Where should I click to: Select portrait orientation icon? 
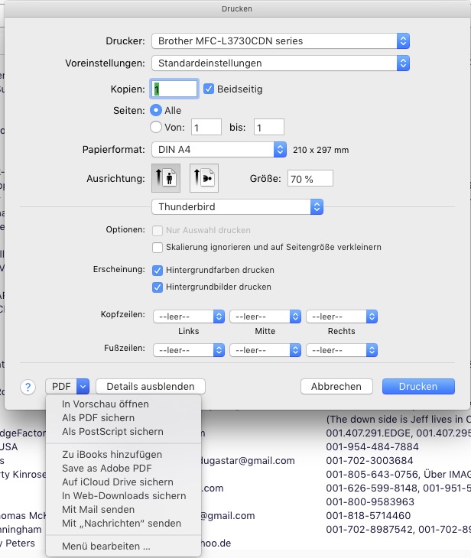coord(166,178)
